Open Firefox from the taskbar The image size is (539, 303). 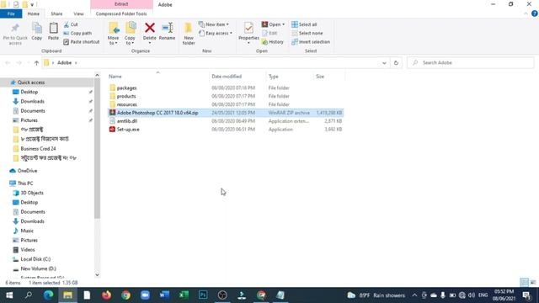tap(107, 295)
